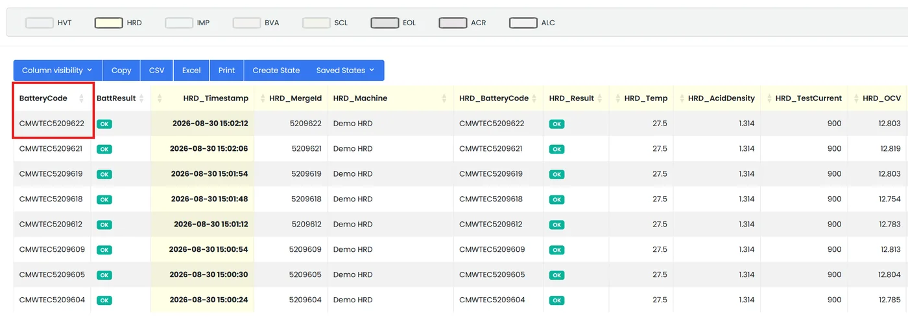Screen dimensions: 908x323
Task: Select BatteryCode cell CMWTEC5209619
Action: point(52,174)
